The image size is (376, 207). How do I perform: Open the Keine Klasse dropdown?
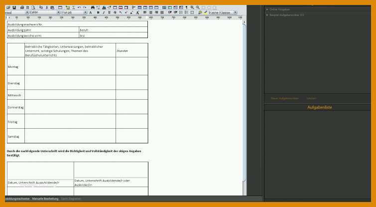point(223,12)
